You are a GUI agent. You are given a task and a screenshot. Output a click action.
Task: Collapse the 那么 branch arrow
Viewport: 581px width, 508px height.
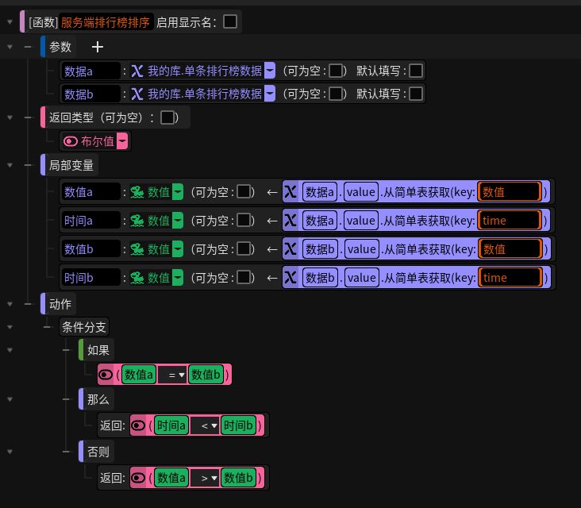[x=10, y=399]
